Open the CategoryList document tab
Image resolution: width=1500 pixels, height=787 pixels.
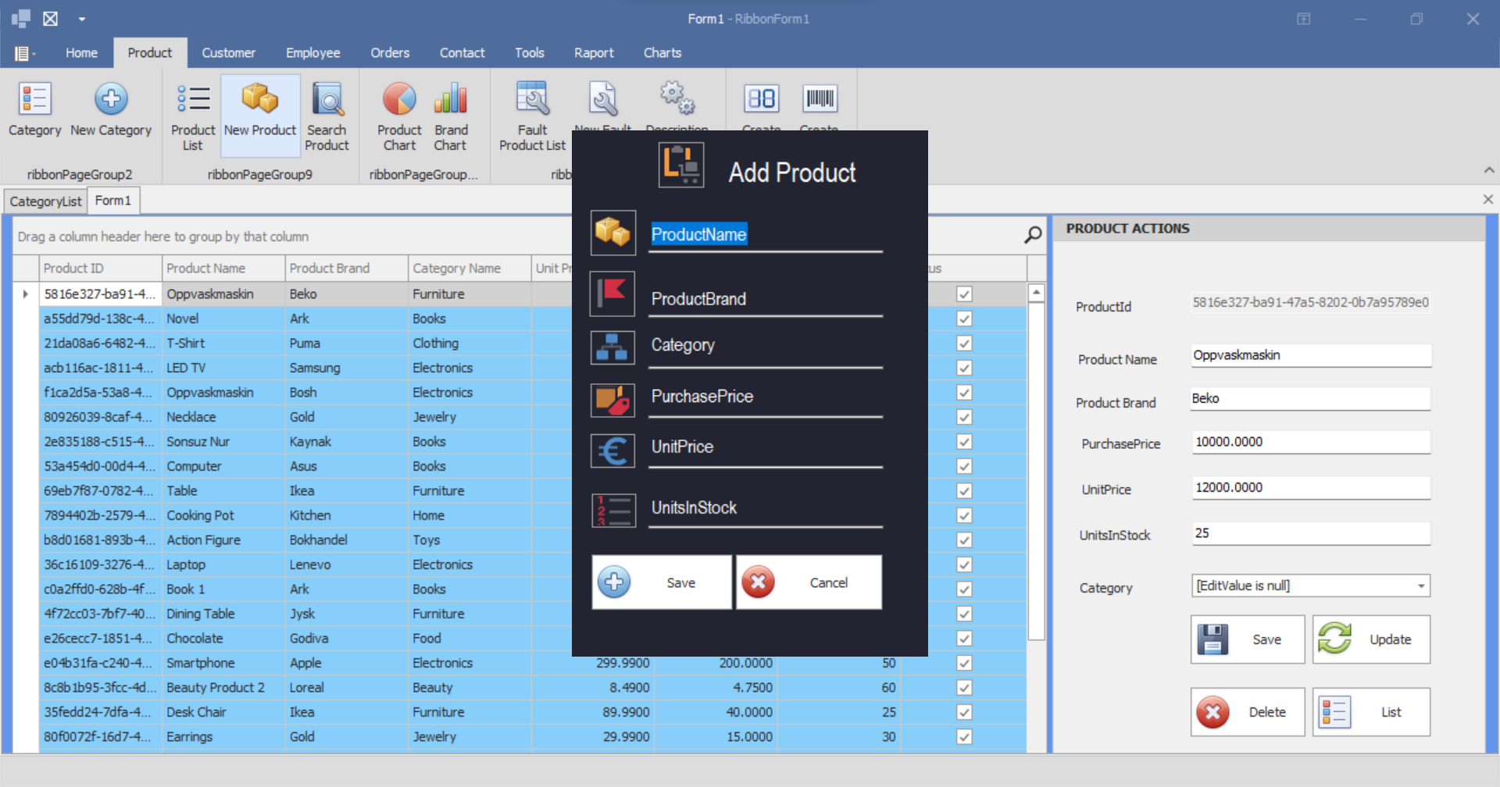(x=45, y=201)
